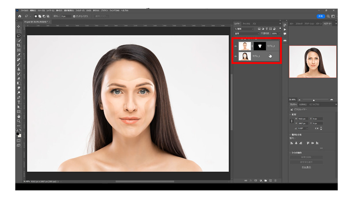The width and height of the screenshot is (353, 199).
Task: Click the flip vertical icon in Properties
Action: pos(321,128)
